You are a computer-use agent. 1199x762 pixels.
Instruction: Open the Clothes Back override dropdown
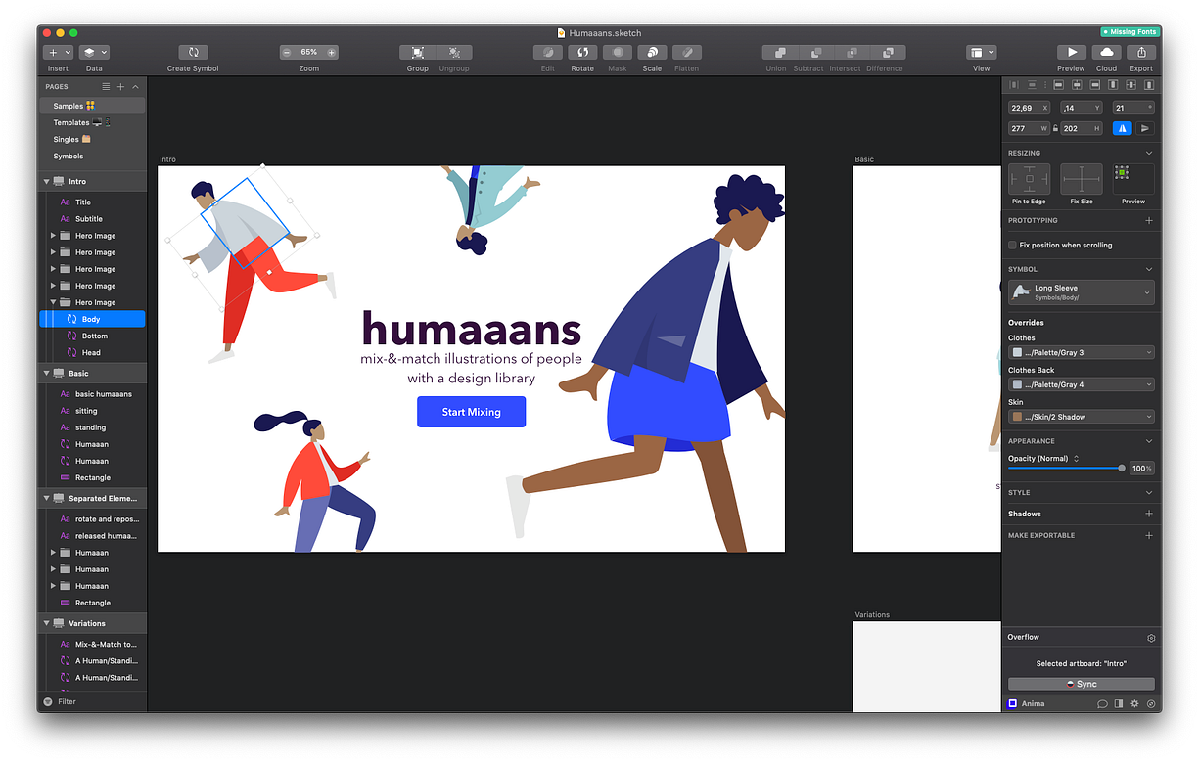point(1082,384)
